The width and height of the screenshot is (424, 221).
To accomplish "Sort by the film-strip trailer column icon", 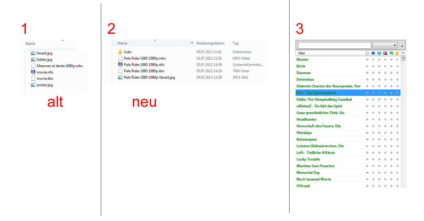I will (385, 53).
